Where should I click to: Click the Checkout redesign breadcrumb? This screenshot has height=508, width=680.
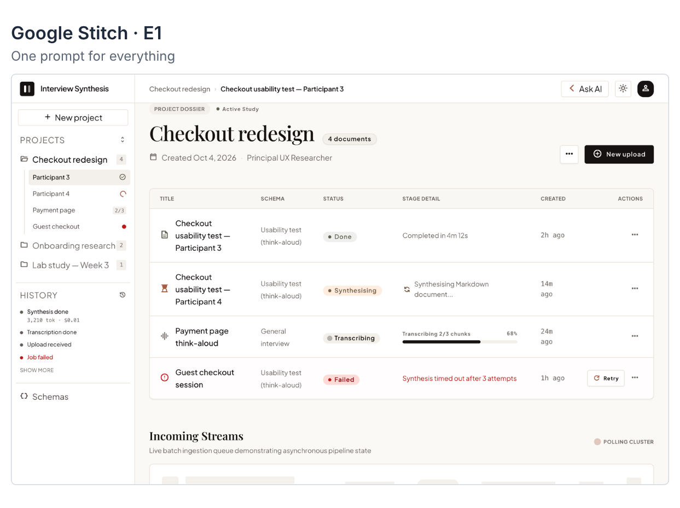[179, 89]
